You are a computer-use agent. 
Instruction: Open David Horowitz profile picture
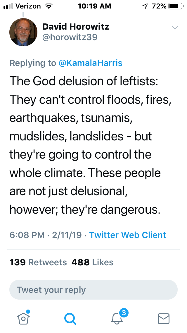[23, 32]
